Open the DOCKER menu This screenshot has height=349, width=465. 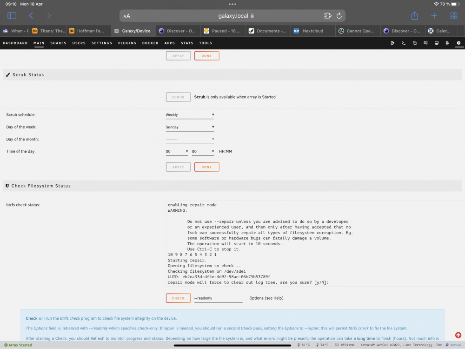pyautogui.click(x=150, y=43)
